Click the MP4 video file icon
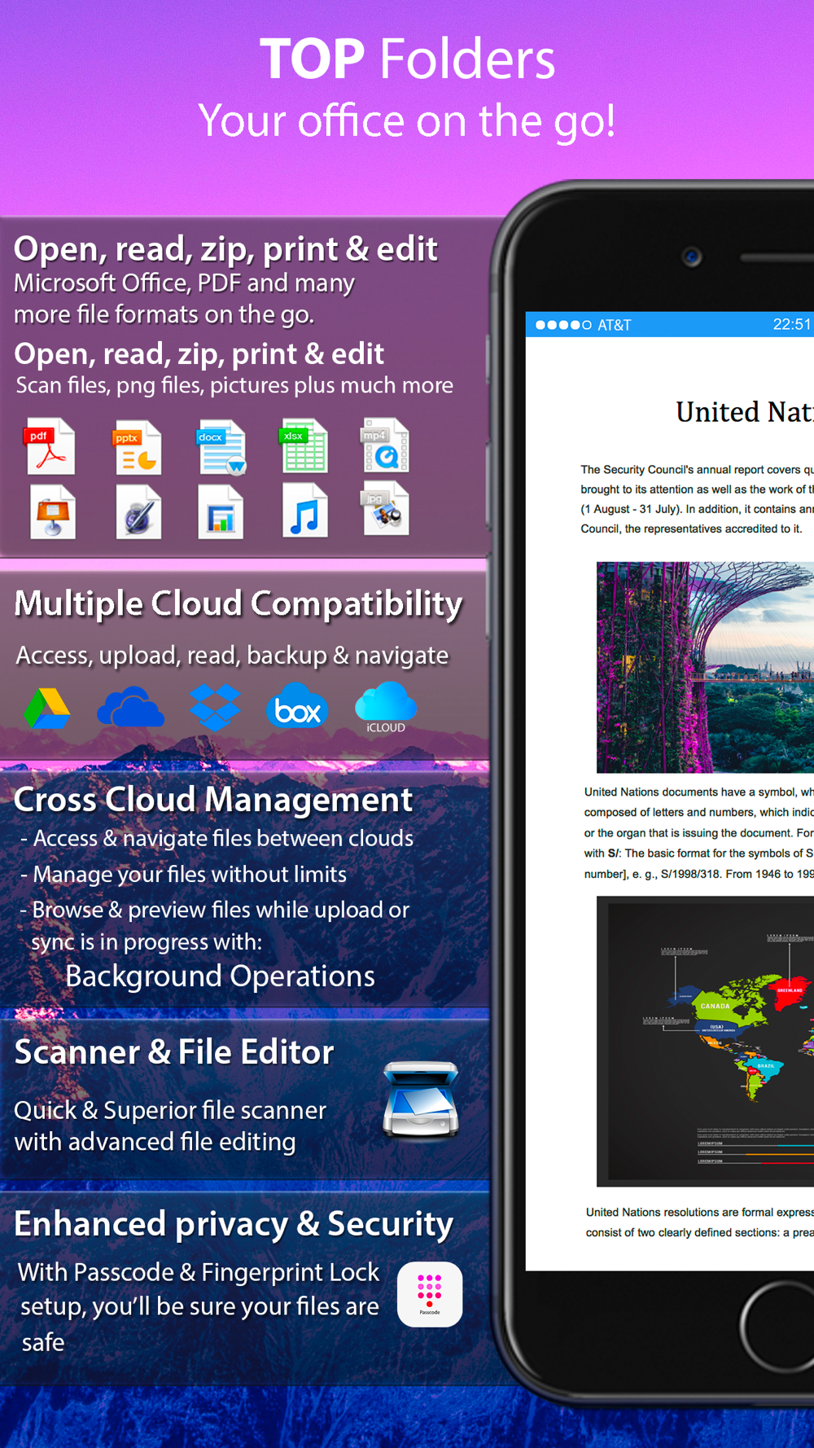The image size is (814, 1448). [x=386, y=445]
